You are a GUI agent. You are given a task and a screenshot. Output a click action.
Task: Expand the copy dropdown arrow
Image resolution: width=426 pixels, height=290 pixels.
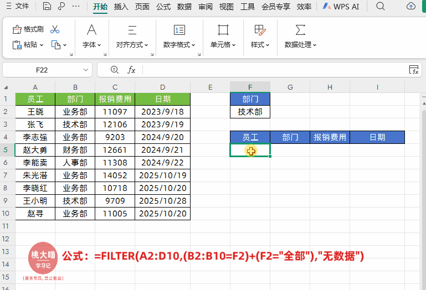65,45
